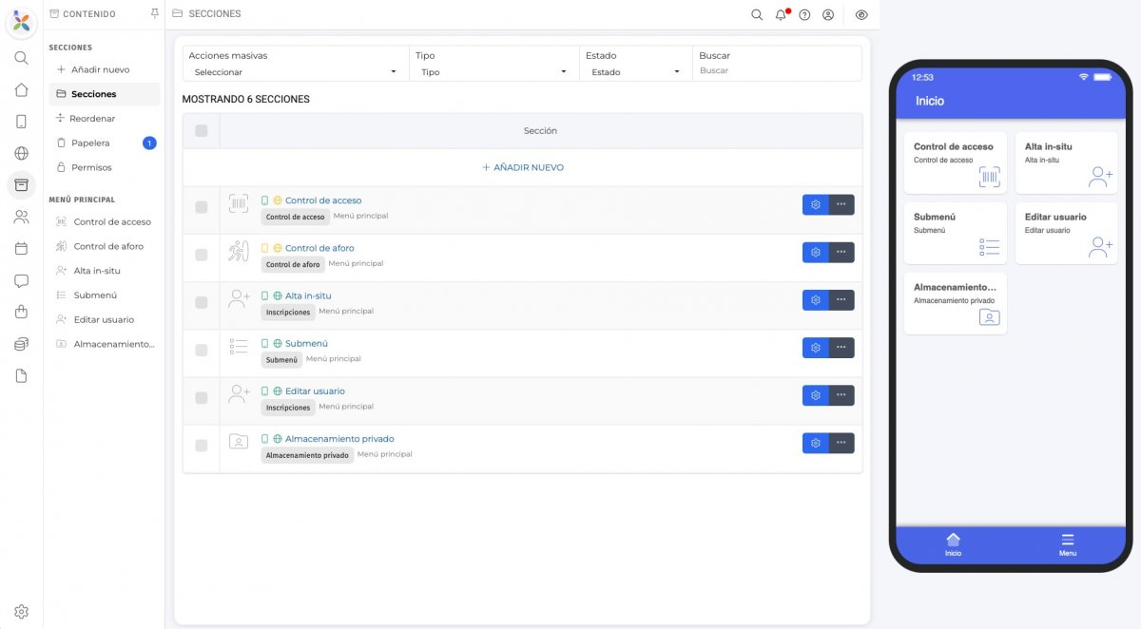Viewport: 1141px width, 629px height.
Task: Open Papelera in the sidebar menu
Action: [x=90, y=143]
